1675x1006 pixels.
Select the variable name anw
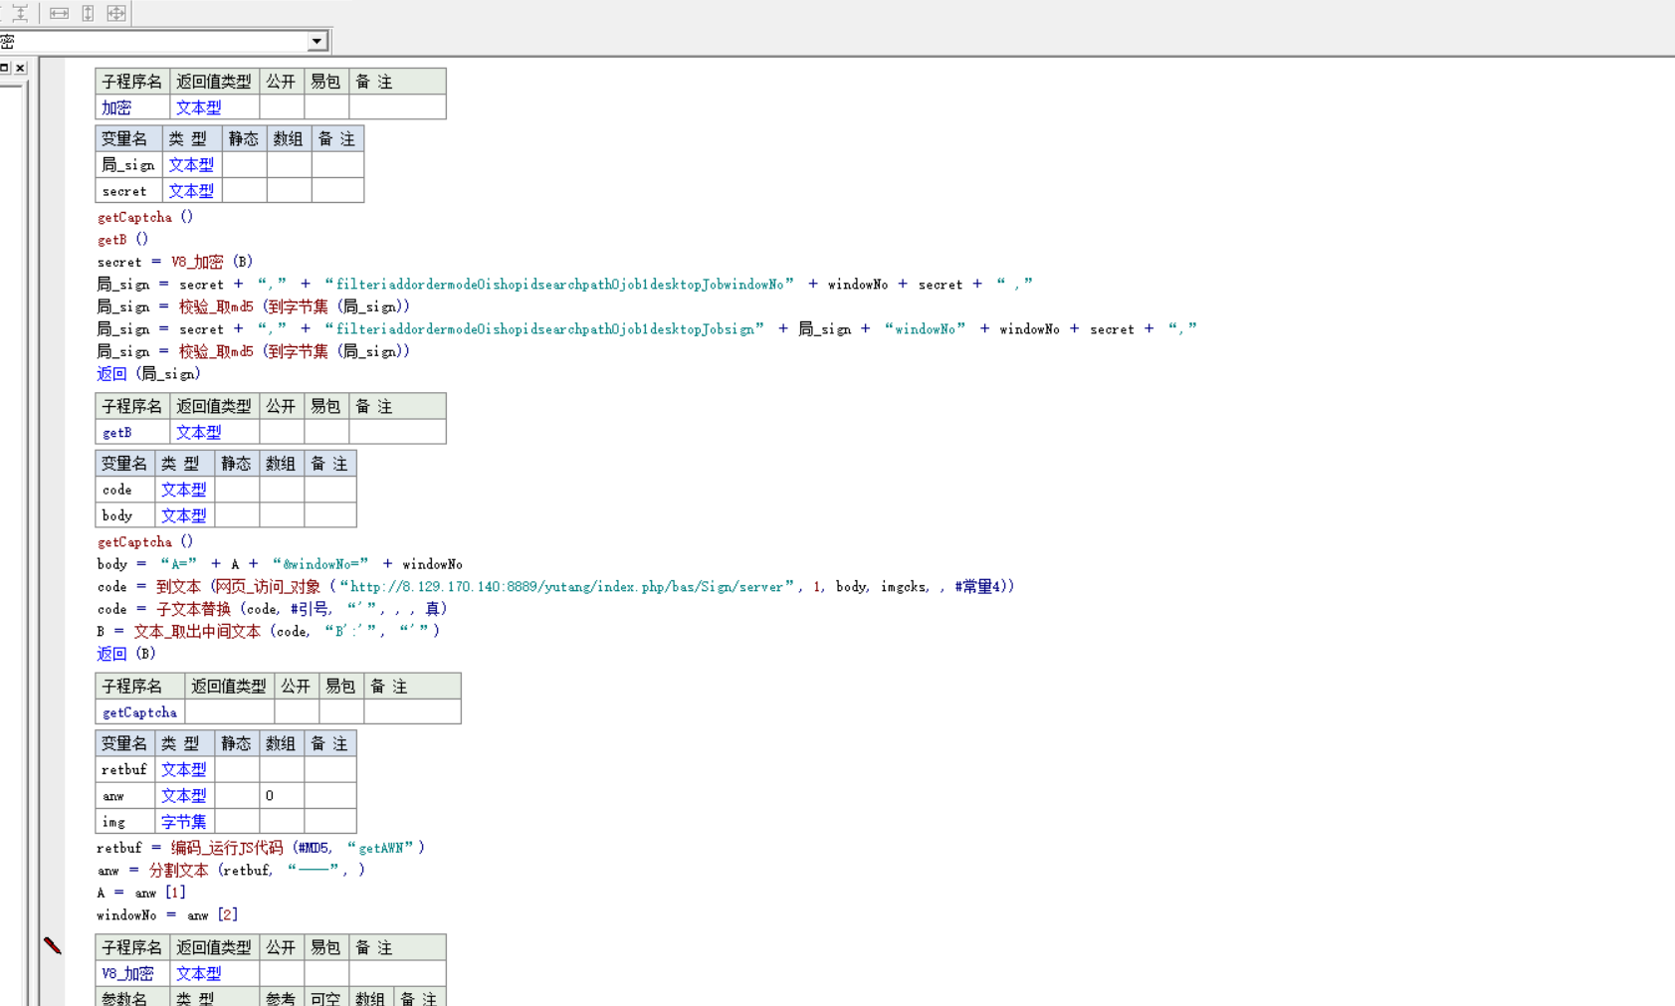[x=125, y=796]
